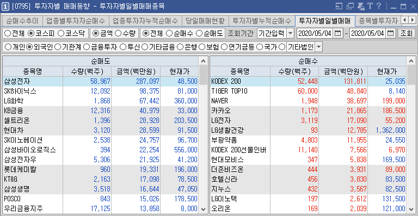Select the LG생활건강 row
418x216 pixels.
pyautogui.click(x=308, y=130)
